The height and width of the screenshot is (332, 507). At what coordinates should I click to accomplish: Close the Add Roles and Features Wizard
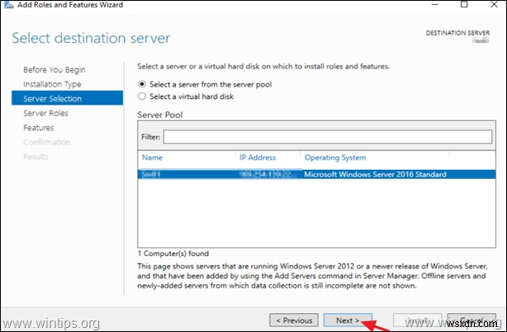(x=494, y=4)
